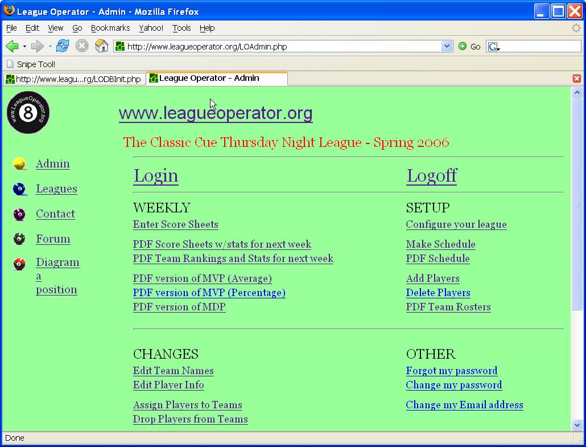The width and height of the screenshot is (586, 447).
Task: Open the Enter Score Sheets link
Action: (175, 224)
